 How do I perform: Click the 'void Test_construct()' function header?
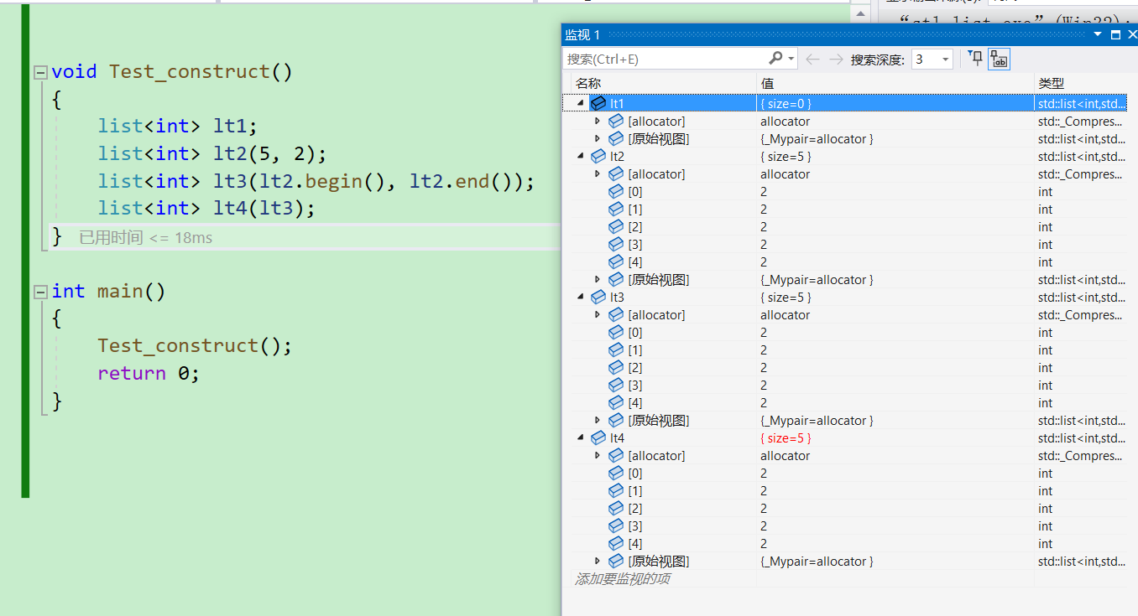click(x=172, y=71)
